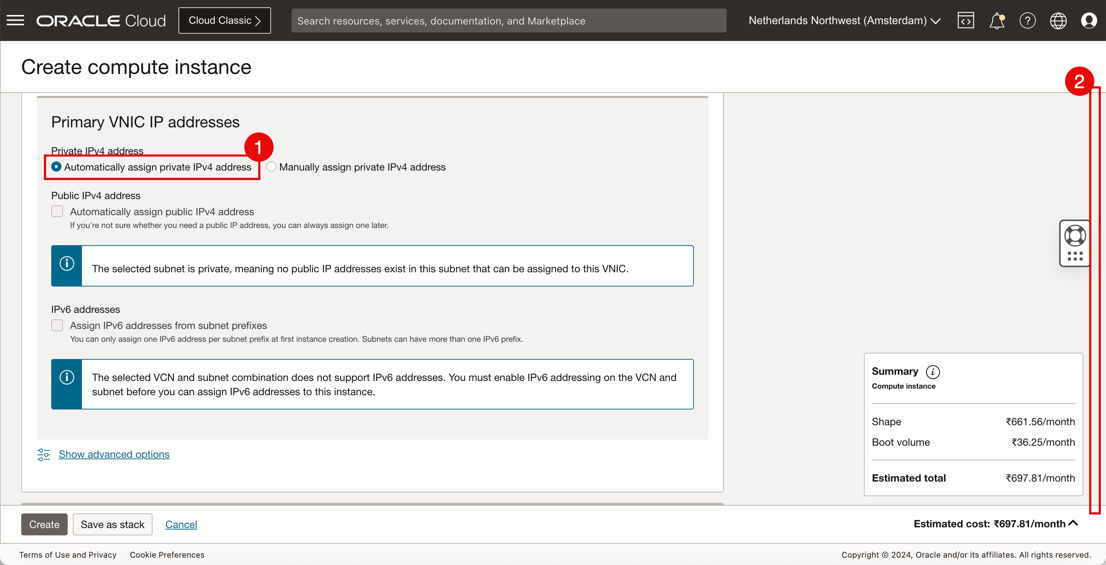Viewport: 1106px width, 565px height.
Task: Check Assign IPv6 addresses from subnet prefixes
Action: (x=57, y=325)
